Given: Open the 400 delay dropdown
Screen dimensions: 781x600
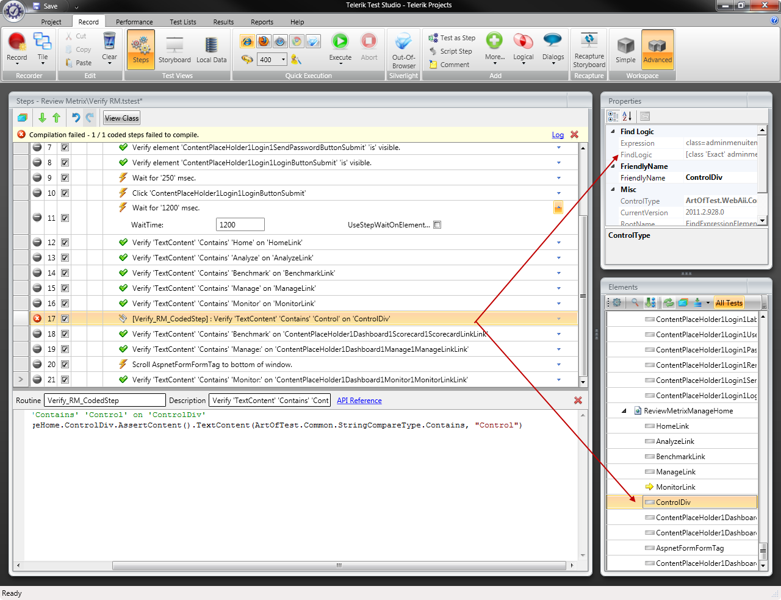Looking at the screenshot, I should coord(284,59).
